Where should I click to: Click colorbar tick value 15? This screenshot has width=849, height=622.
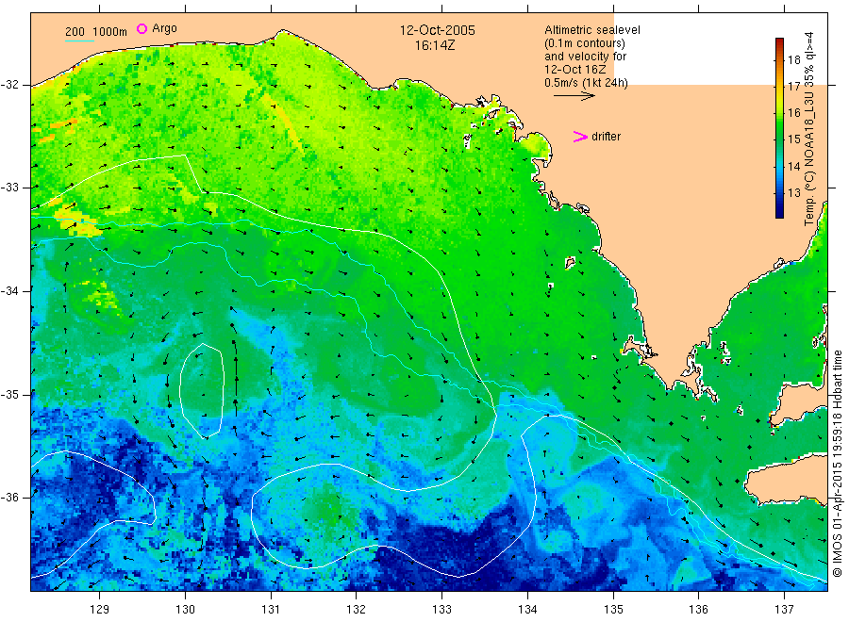(793, 139)
